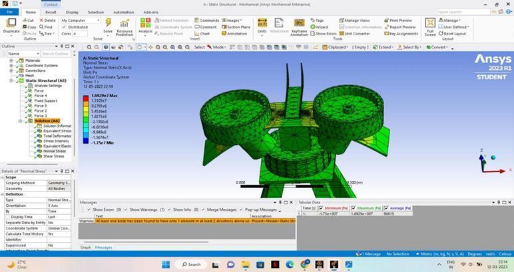Launch the Wizard tool
Screen dimensions: 514x272
319,27
